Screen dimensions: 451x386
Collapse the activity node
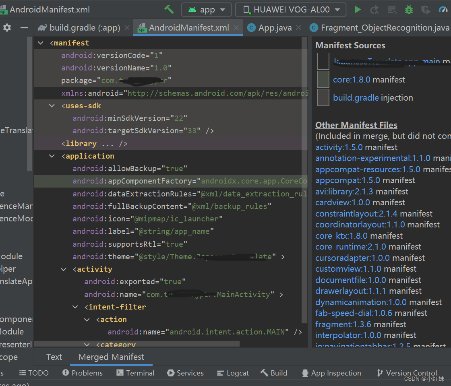pos(64,269)
